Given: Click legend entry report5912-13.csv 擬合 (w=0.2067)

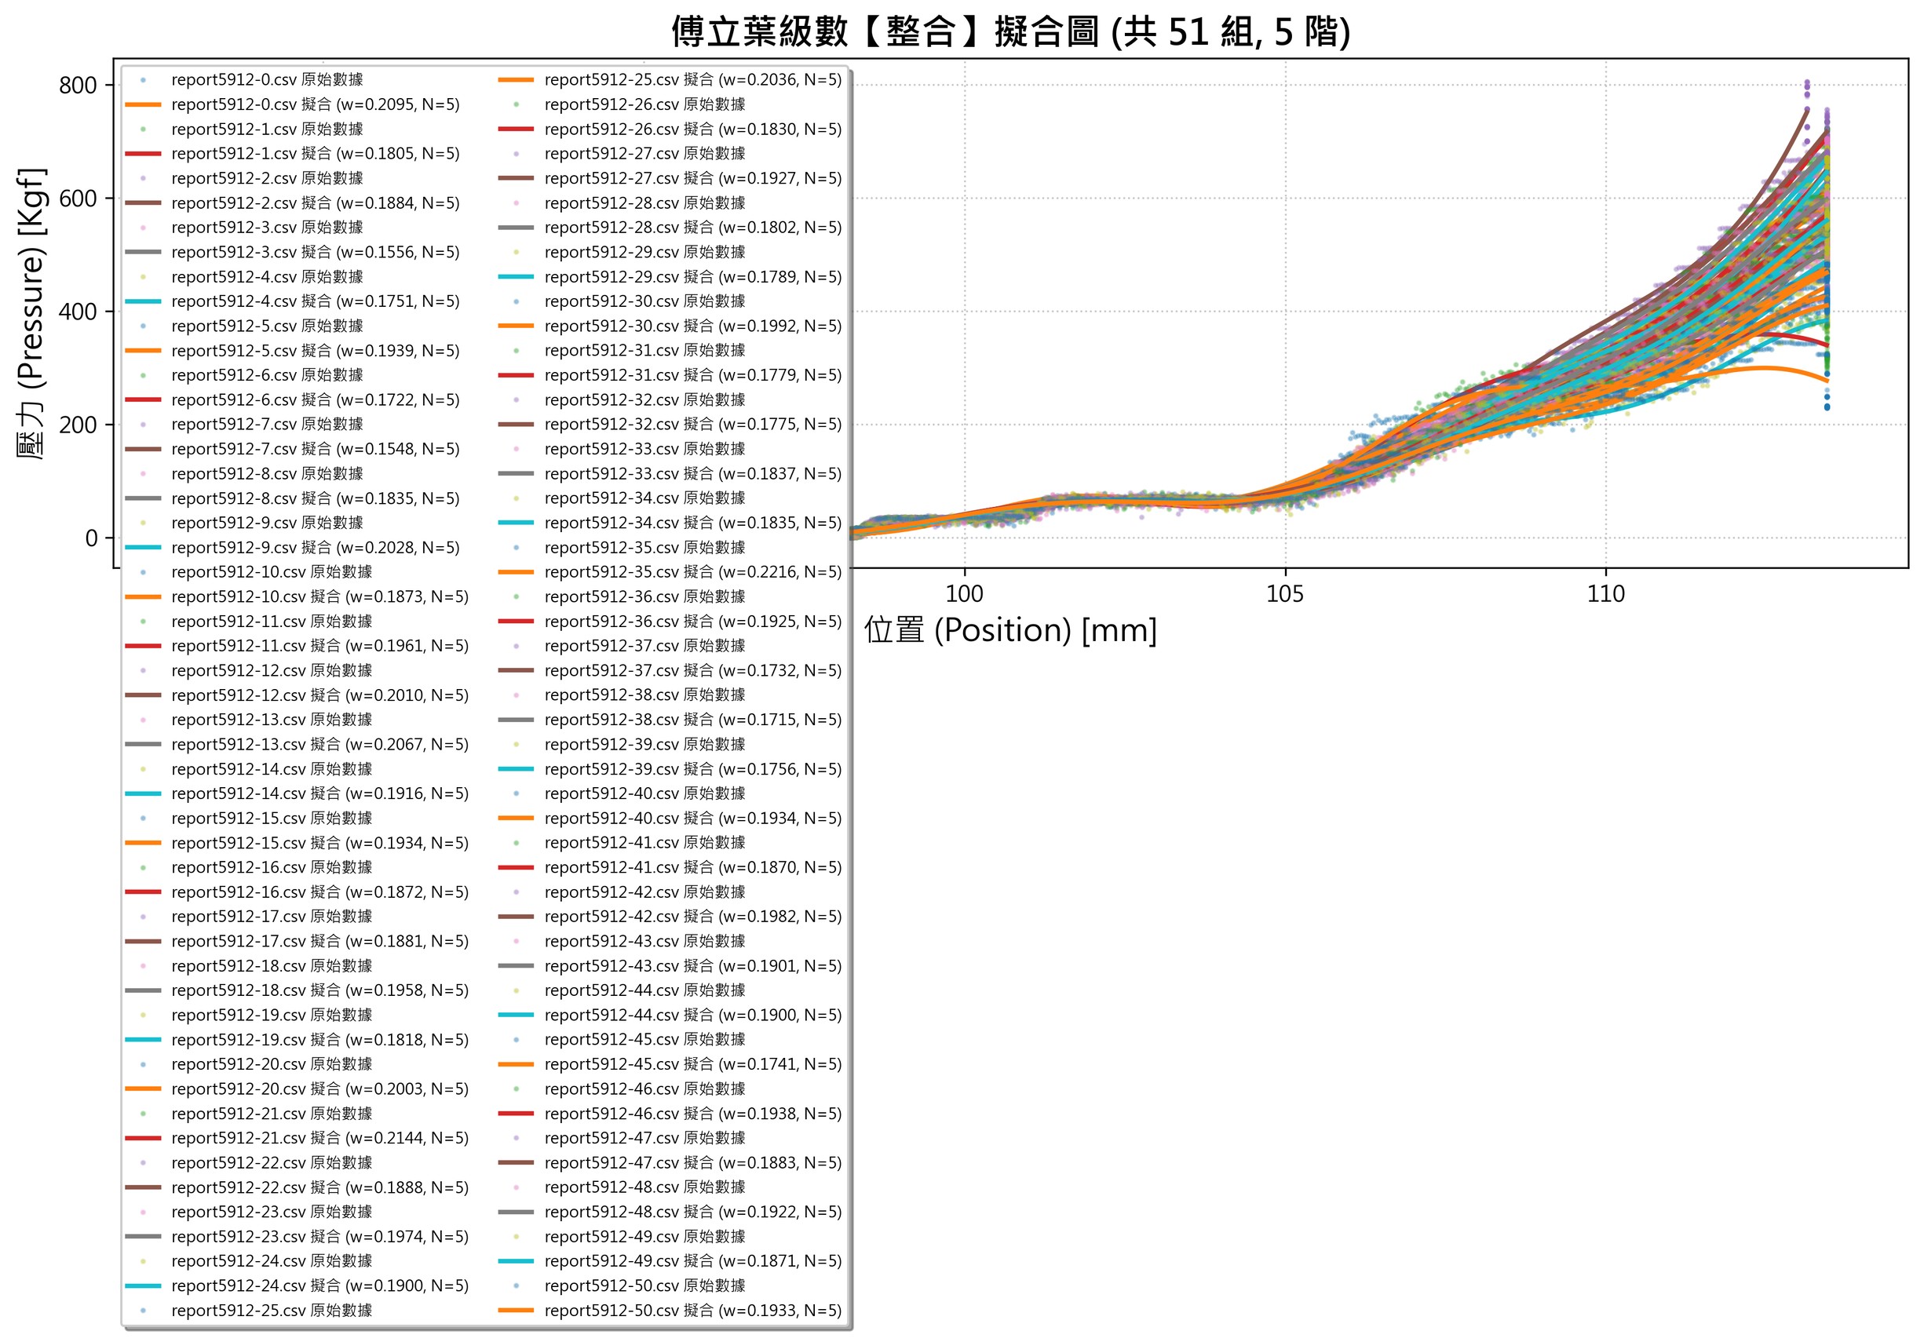Looking at the screenshot, I should [319, 745].
